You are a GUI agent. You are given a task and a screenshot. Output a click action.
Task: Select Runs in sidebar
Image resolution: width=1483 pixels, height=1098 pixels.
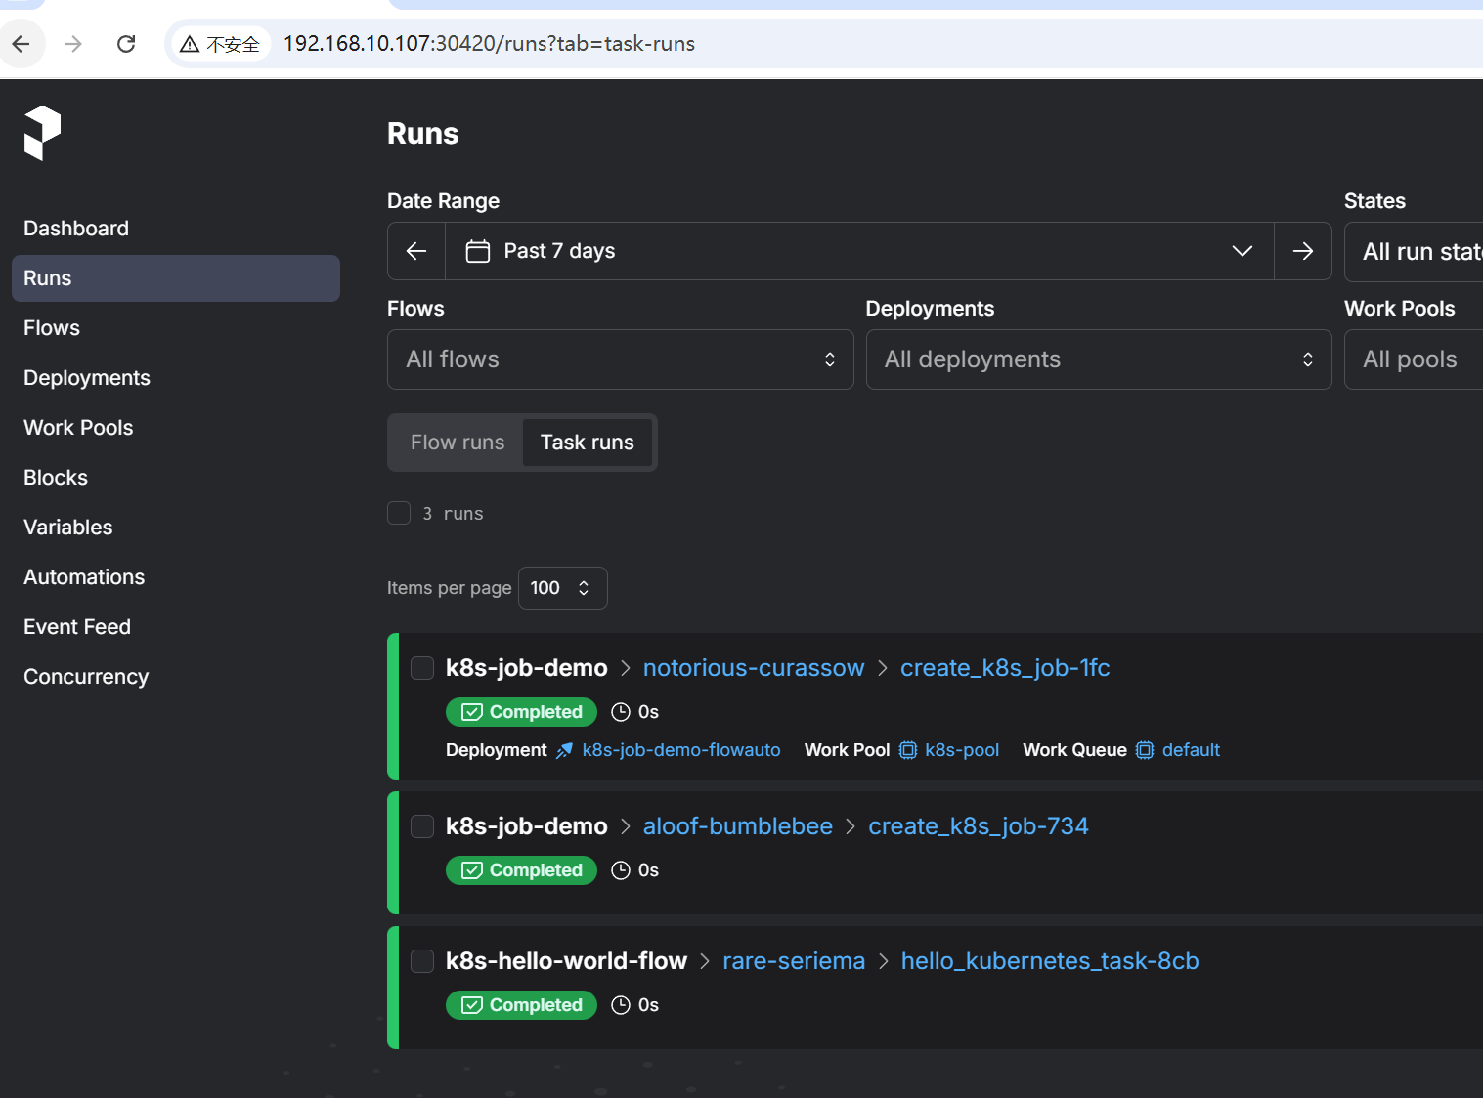(x=176, y=278)
